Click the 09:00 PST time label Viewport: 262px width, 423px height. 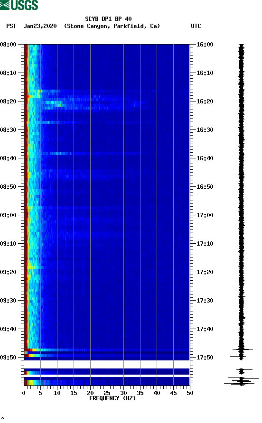click(x=8, y=215)
